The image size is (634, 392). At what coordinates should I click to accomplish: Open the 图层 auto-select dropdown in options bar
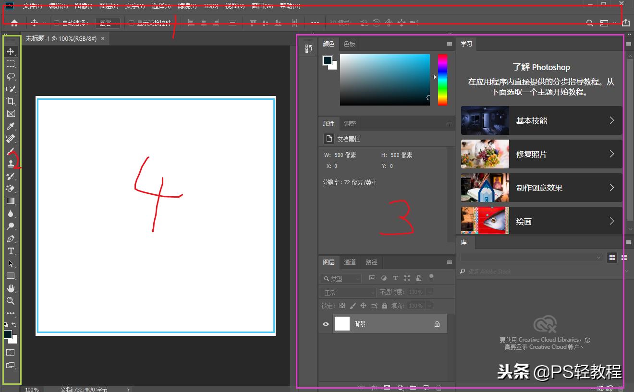point(108,23)
